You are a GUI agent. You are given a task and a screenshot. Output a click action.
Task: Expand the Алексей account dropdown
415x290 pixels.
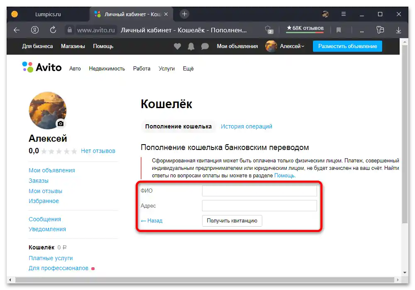[292, 46]
